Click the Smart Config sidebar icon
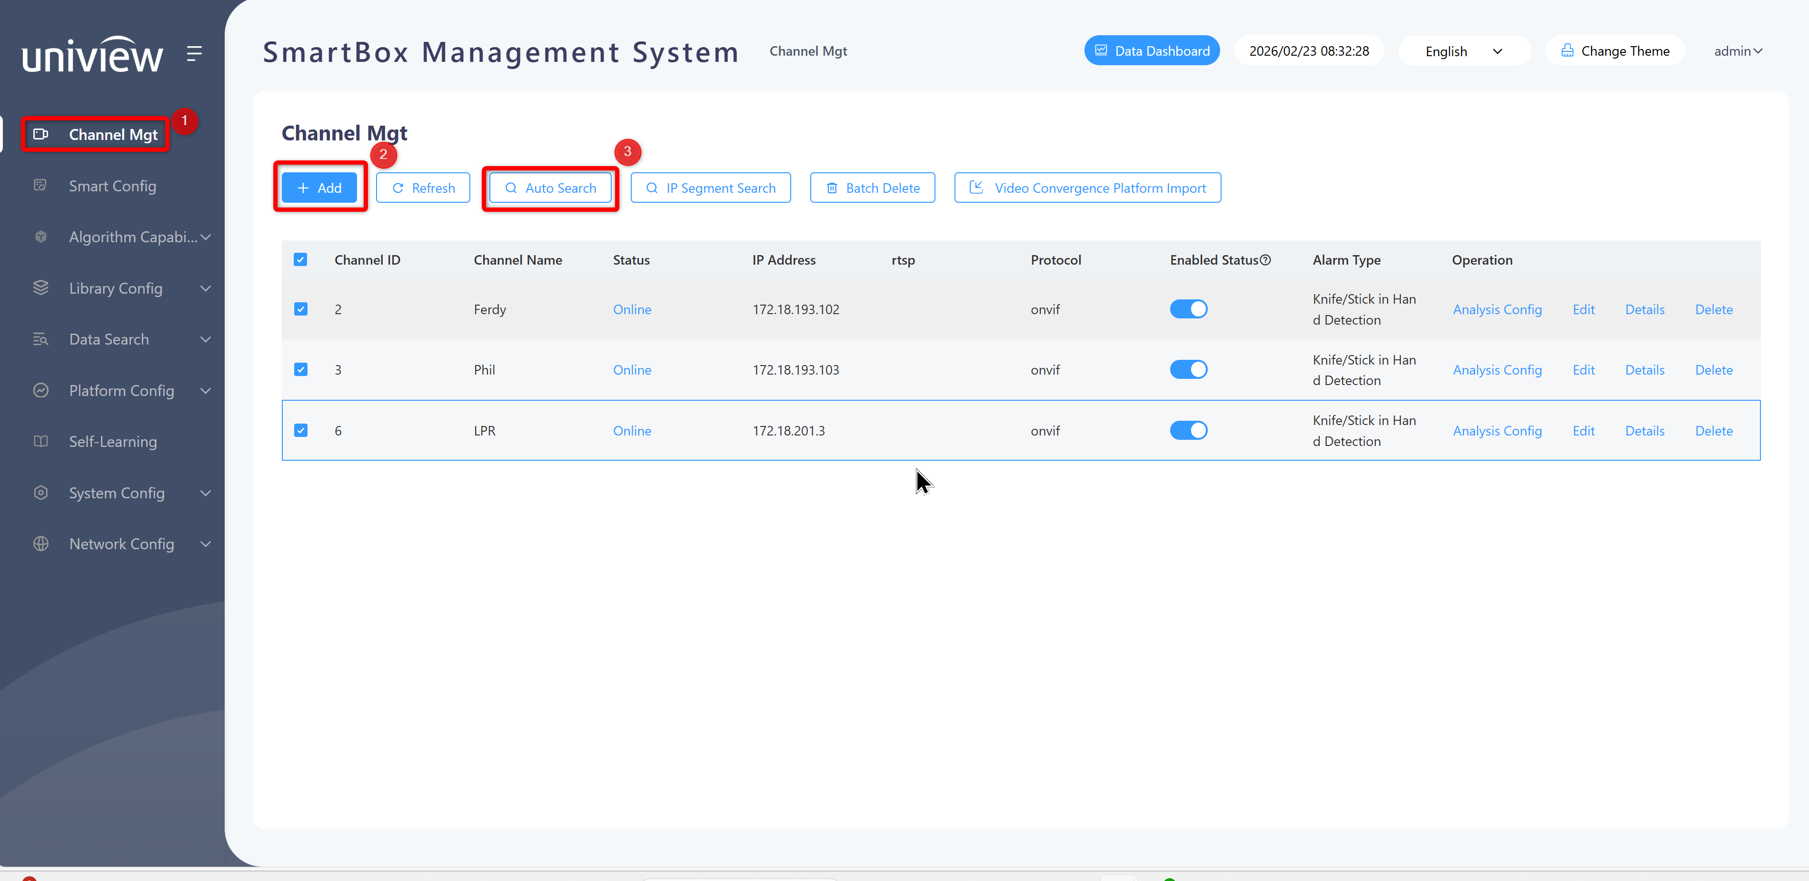The width and height of the screenshot is (1809, 881). 41,185
